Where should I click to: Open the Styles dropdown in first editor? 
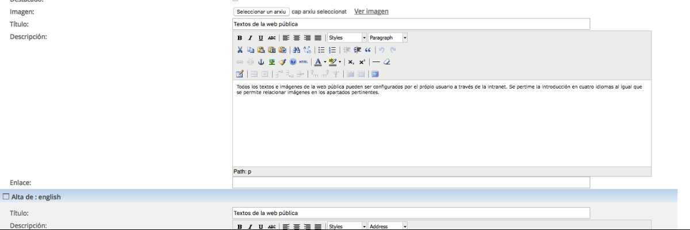(364, 38)
